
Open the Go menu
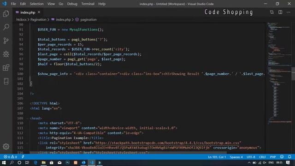click(61, 4)
